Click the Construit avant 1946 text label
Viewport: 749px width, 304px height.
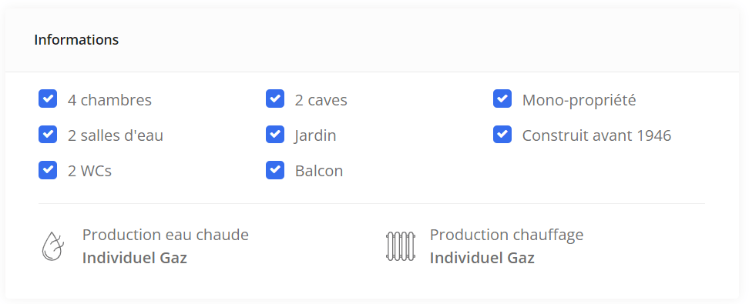tap(596, 135)
